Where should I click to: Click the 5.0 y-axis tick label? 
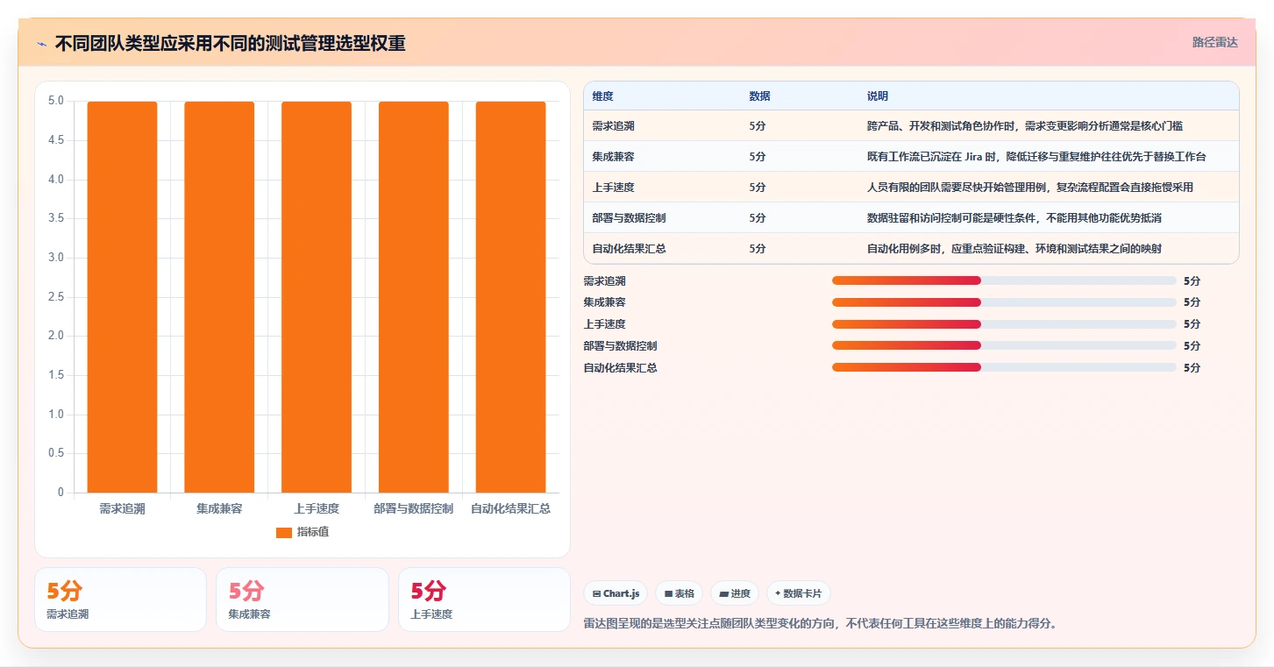(x=55, y=101)
